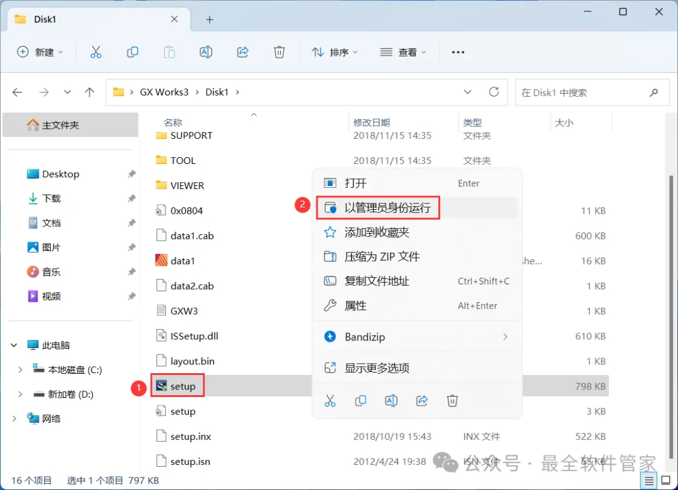Go up one folder level
This screenshot has width=678, height=490.
[x=90, y=92]
